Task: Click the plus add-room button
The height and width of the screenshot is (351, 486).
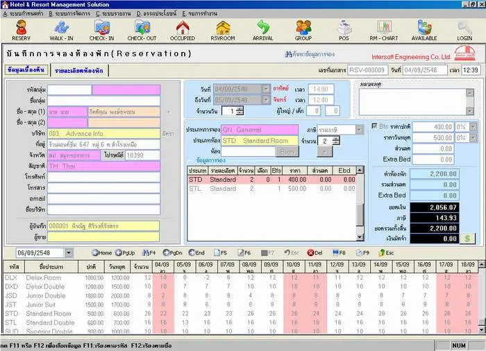Action: [x=324, y=151]
